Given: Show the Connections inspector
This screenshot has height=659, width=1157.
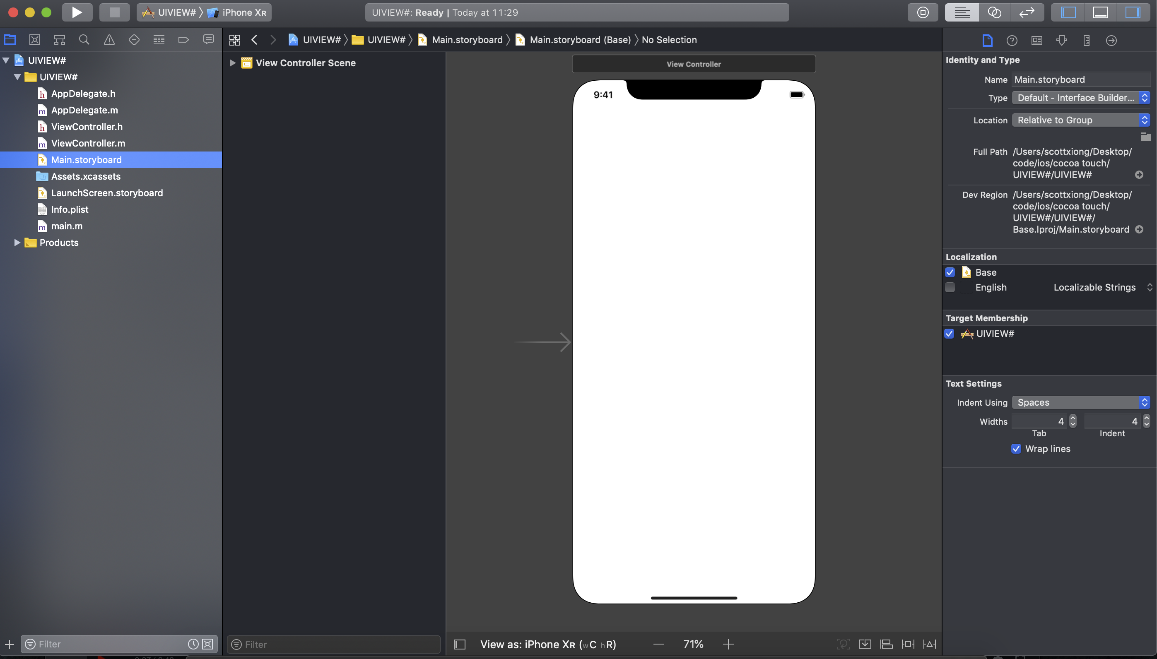Looking at the screenshot, I should coord(1111,40).
